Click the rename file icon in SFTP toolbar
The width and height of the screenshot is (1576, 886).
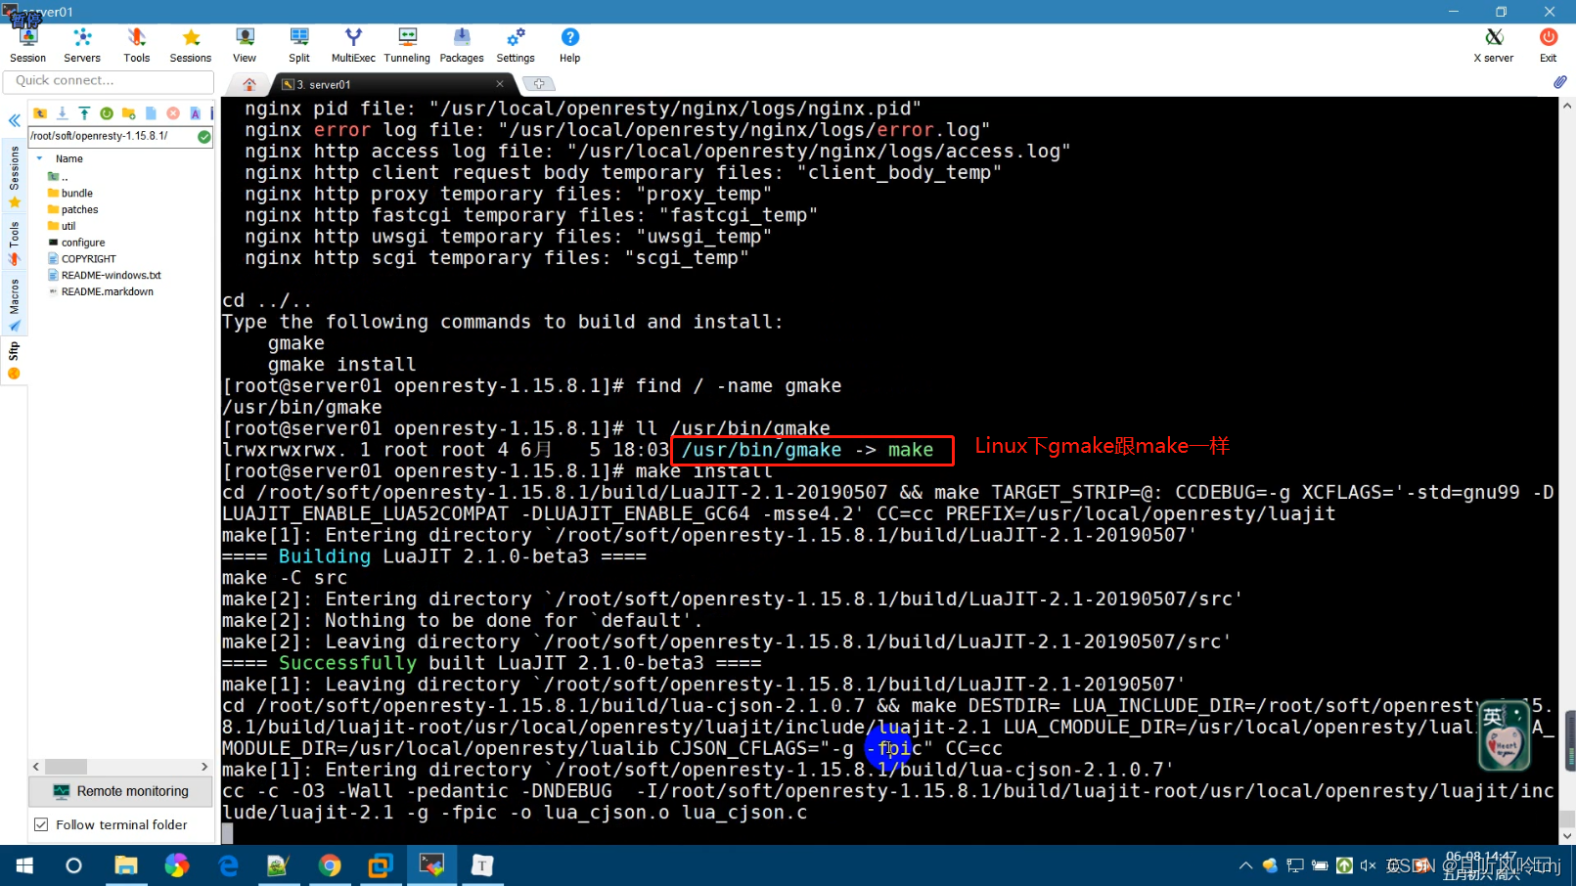point(195,113)
